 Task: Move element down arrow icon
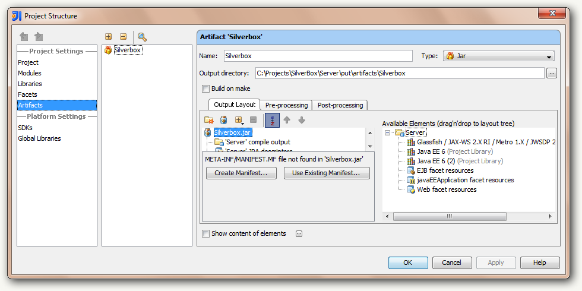pyautogui.click(x=302, y=120)
